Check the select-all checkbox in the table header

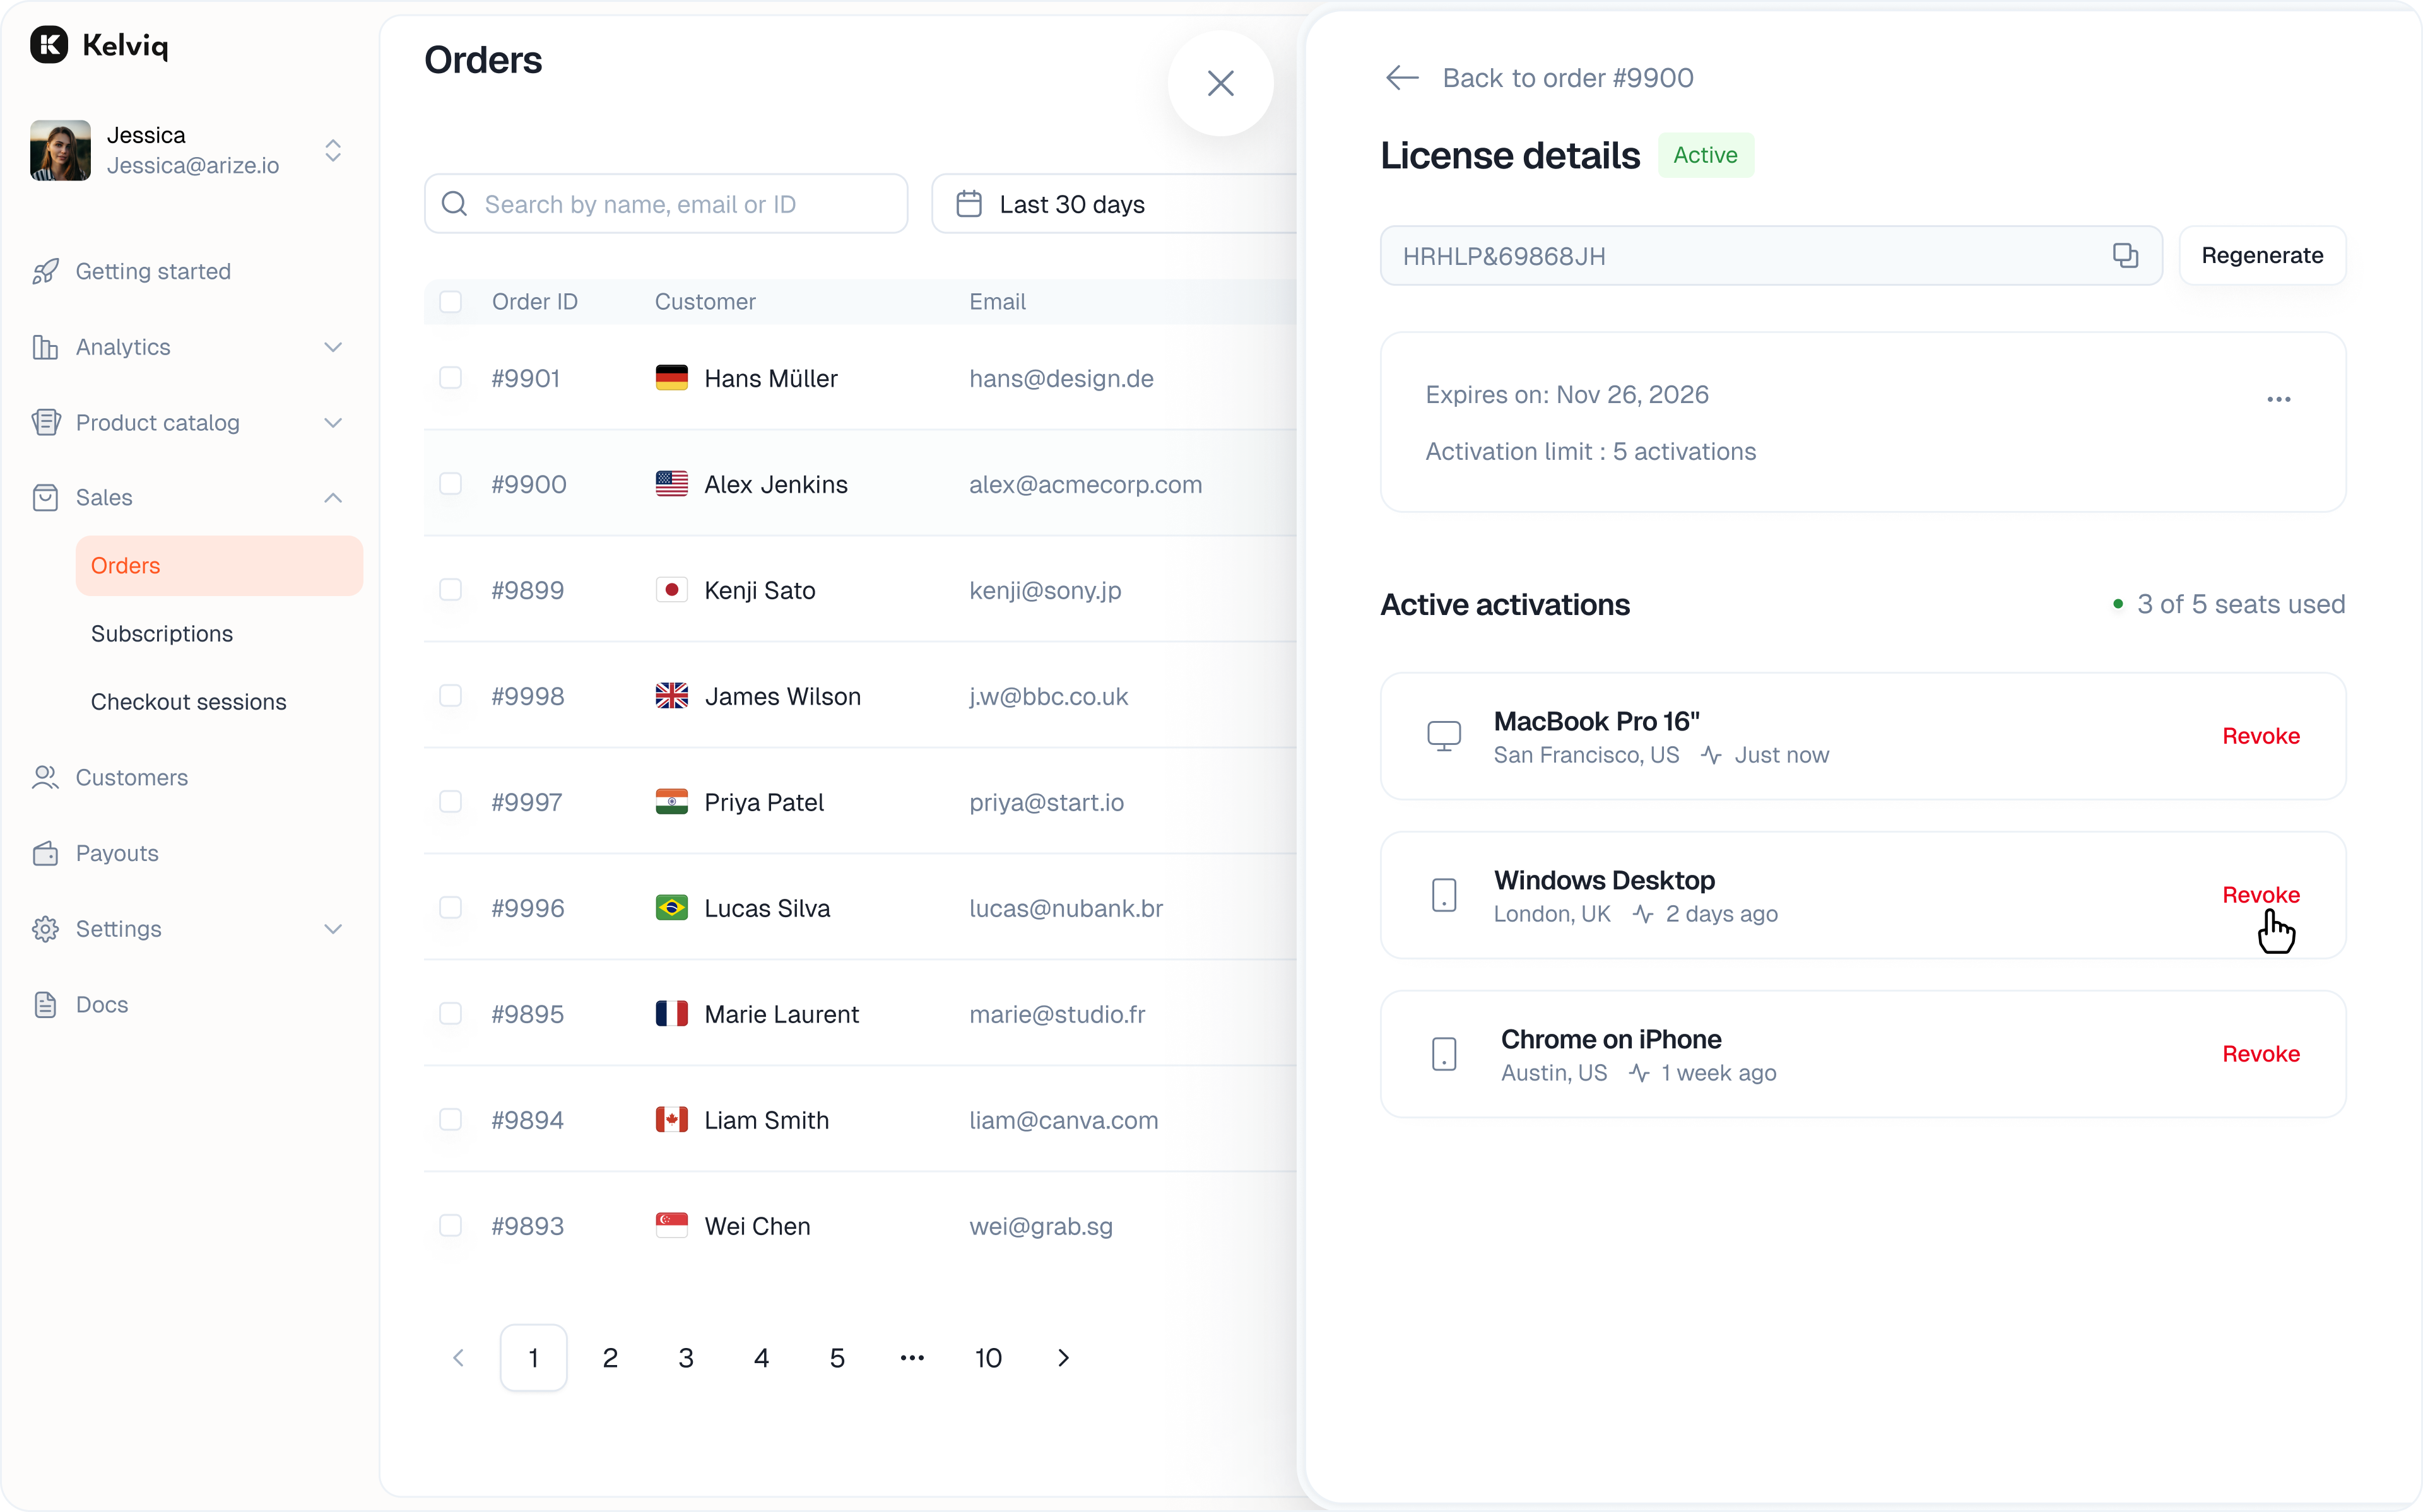click(x=451, y=302)
